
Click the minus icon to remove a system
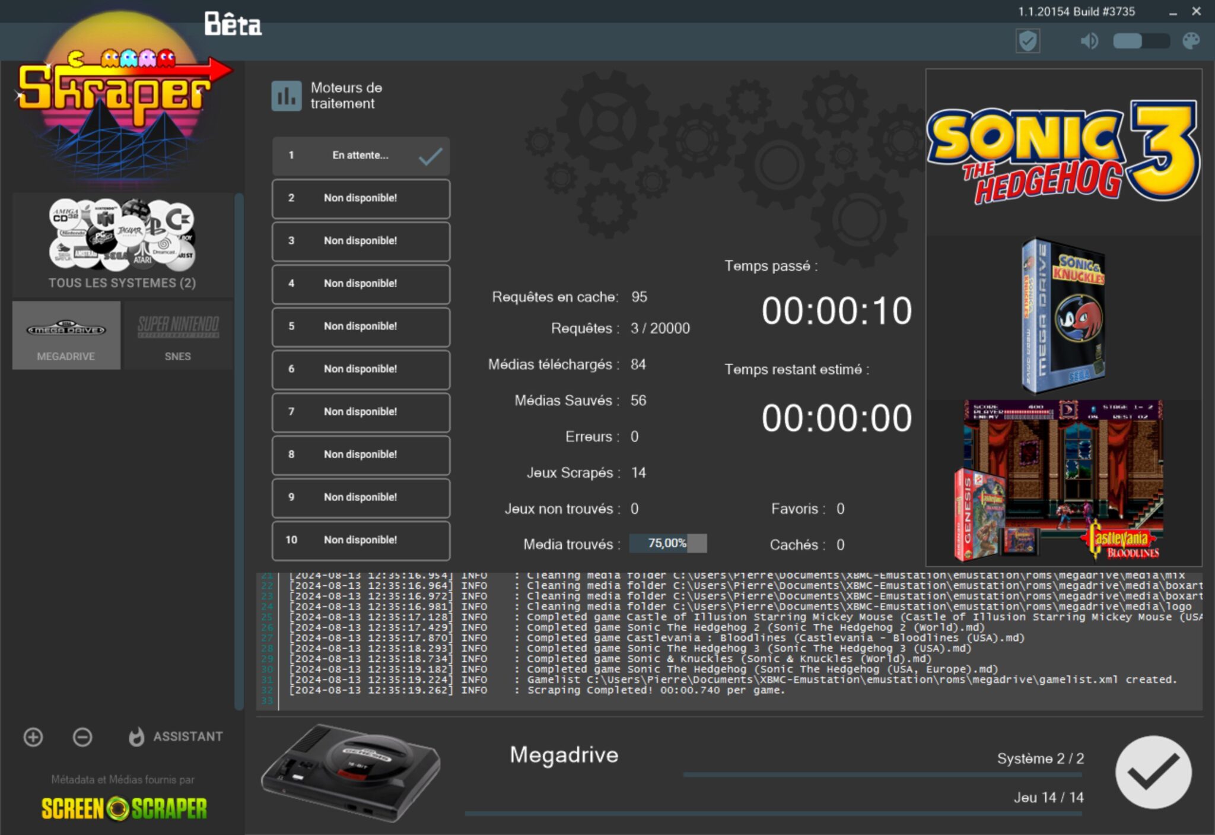tap(82, 737)
